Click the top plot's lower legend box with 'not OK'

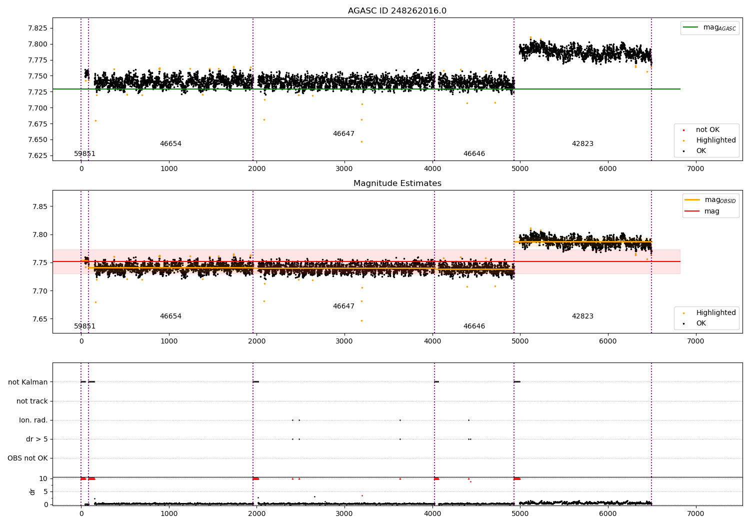[x=706, y=140]
